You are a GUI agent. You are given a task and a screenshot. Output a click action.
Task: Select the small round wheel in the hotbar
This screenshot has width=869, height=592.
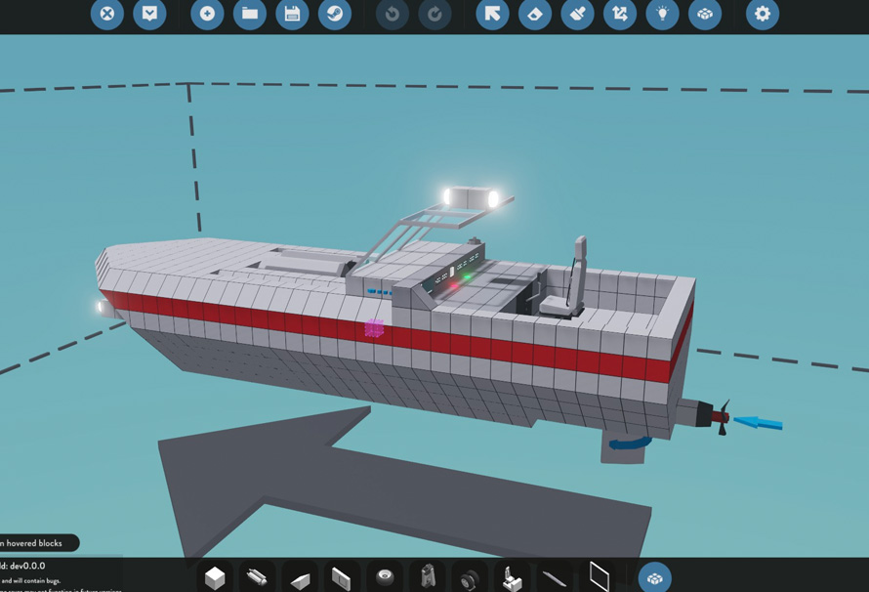pyautogui.click(x=385, y=577)
